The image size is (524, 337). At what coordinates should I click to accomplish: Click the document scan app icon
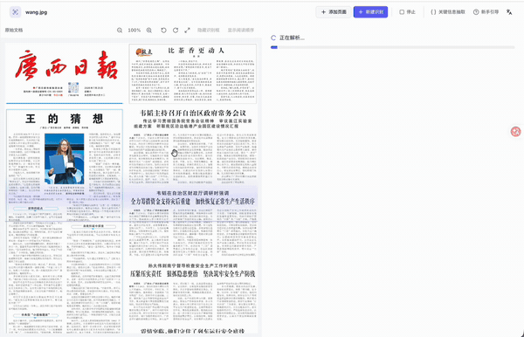click(x=15, y=12)
